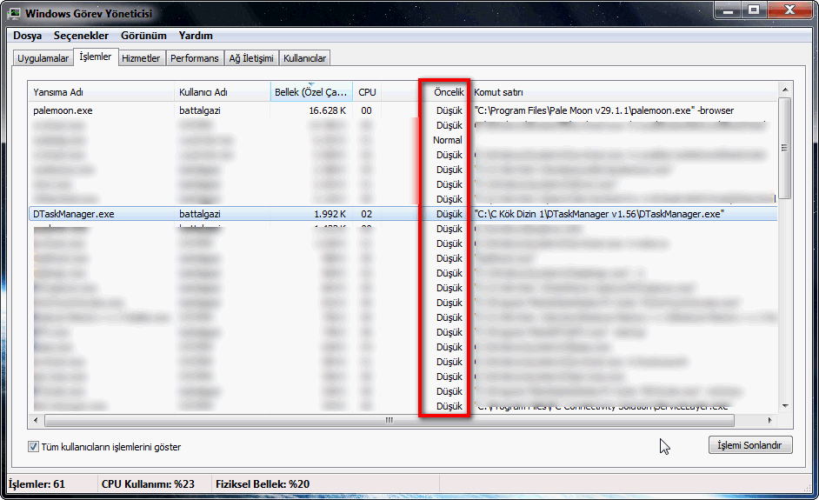
Task: Click the vertical scrollbar down arrow
Action: coord(785,406)
